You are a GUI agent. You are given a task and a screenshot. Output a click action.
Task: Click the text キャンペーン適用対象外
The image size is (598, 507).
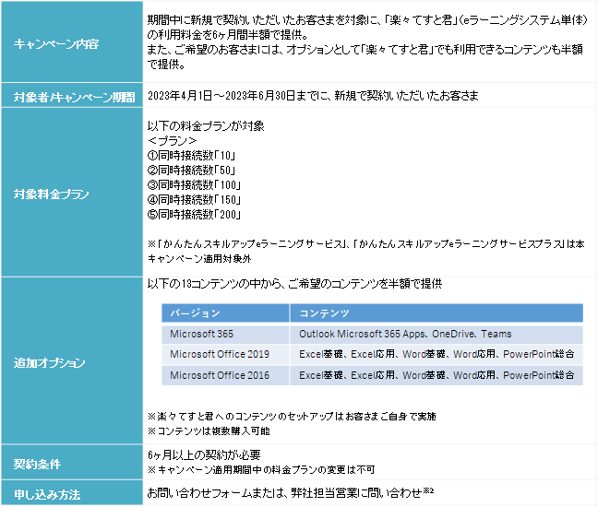click(199, 259)
